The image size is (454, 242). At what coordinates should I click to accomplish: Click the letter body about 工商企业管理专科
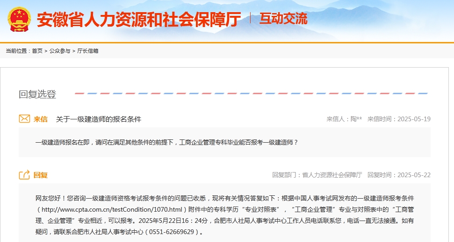click(x=167, y=142)
